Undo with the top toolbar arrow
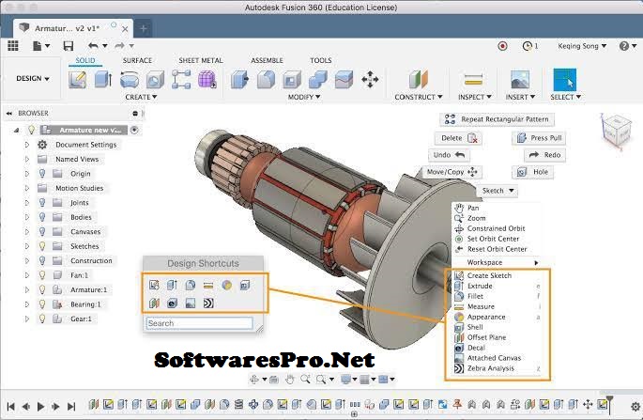The image size is (643, 420). (x=93, y=46)
